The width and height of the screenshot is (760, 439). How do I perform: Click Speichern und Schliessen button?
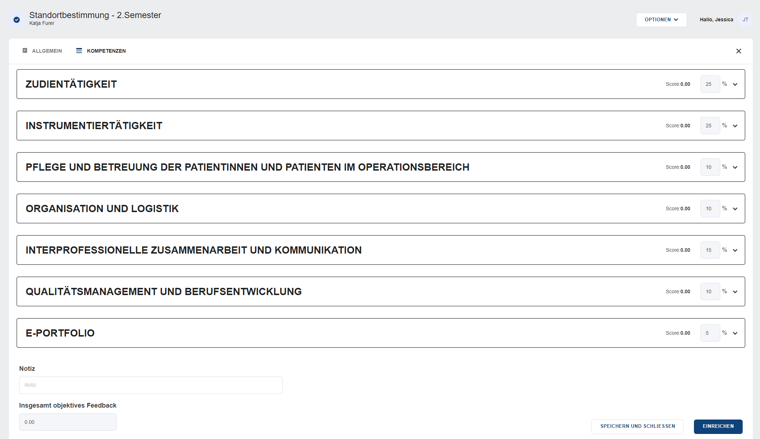(638, 426)
